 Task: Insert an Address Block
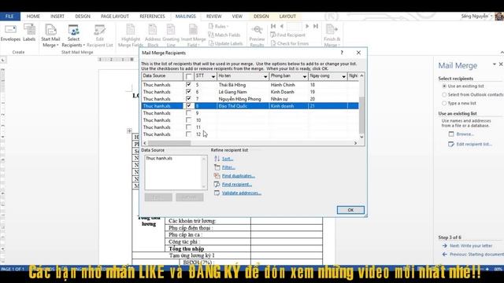[153, 35]
